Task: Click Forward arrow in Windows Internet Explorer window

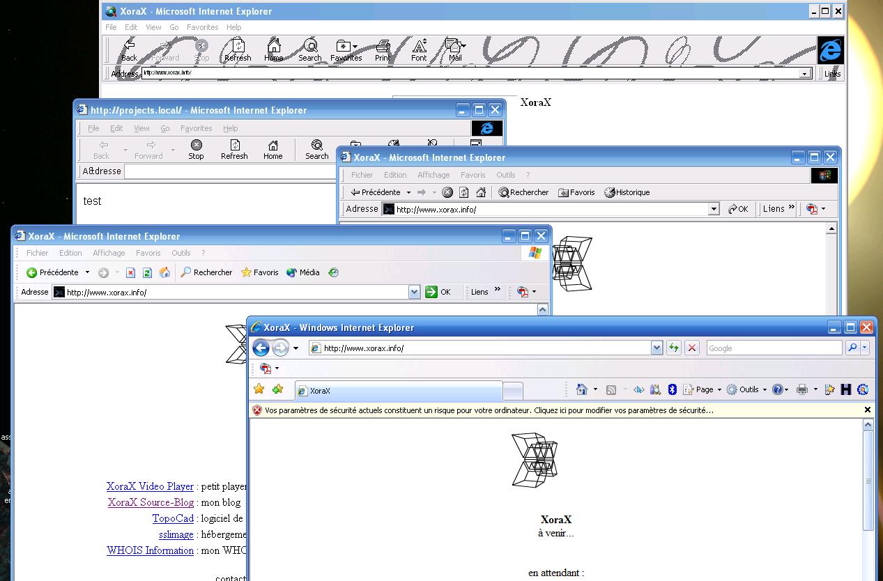Action: (280, 348)
